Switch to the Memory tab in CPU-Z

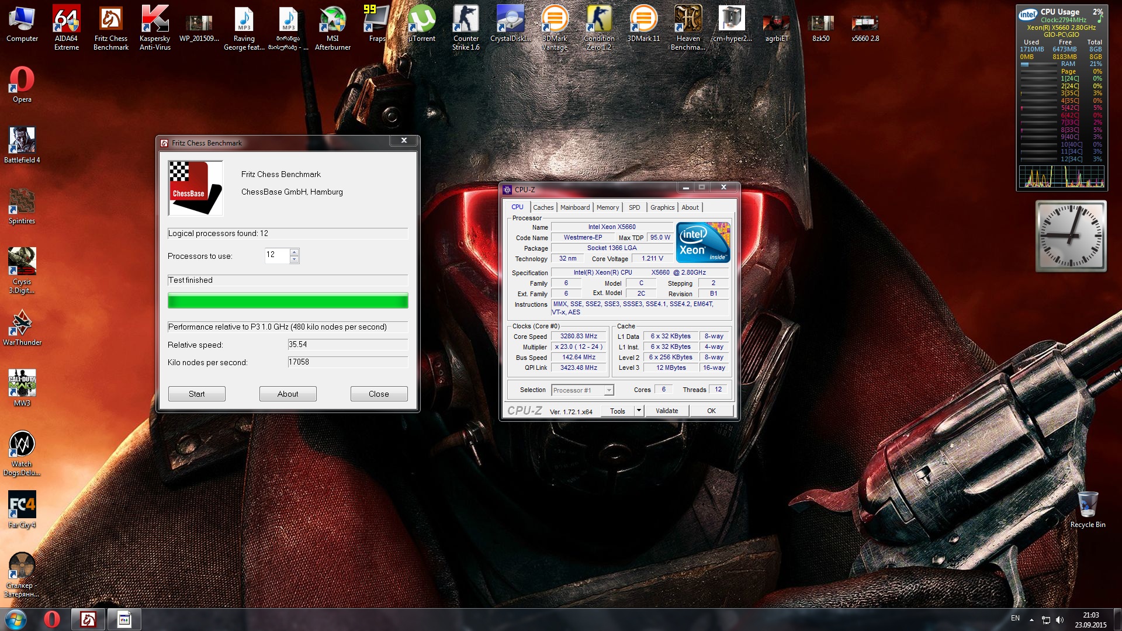(x=607, y=207)
